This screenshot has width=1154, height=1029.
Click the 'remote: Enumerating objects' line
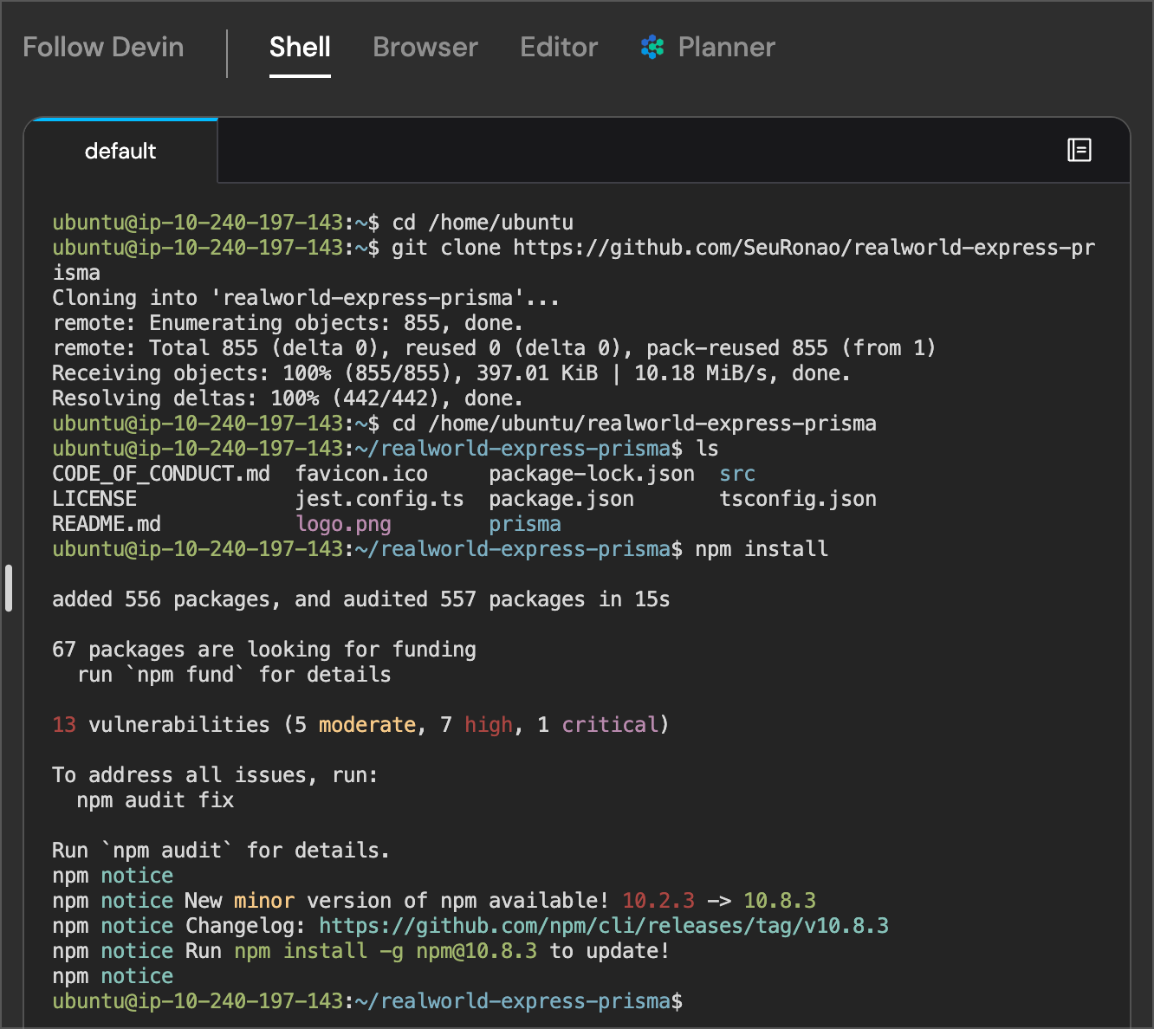pyautogui.click(x=288, y=323)
